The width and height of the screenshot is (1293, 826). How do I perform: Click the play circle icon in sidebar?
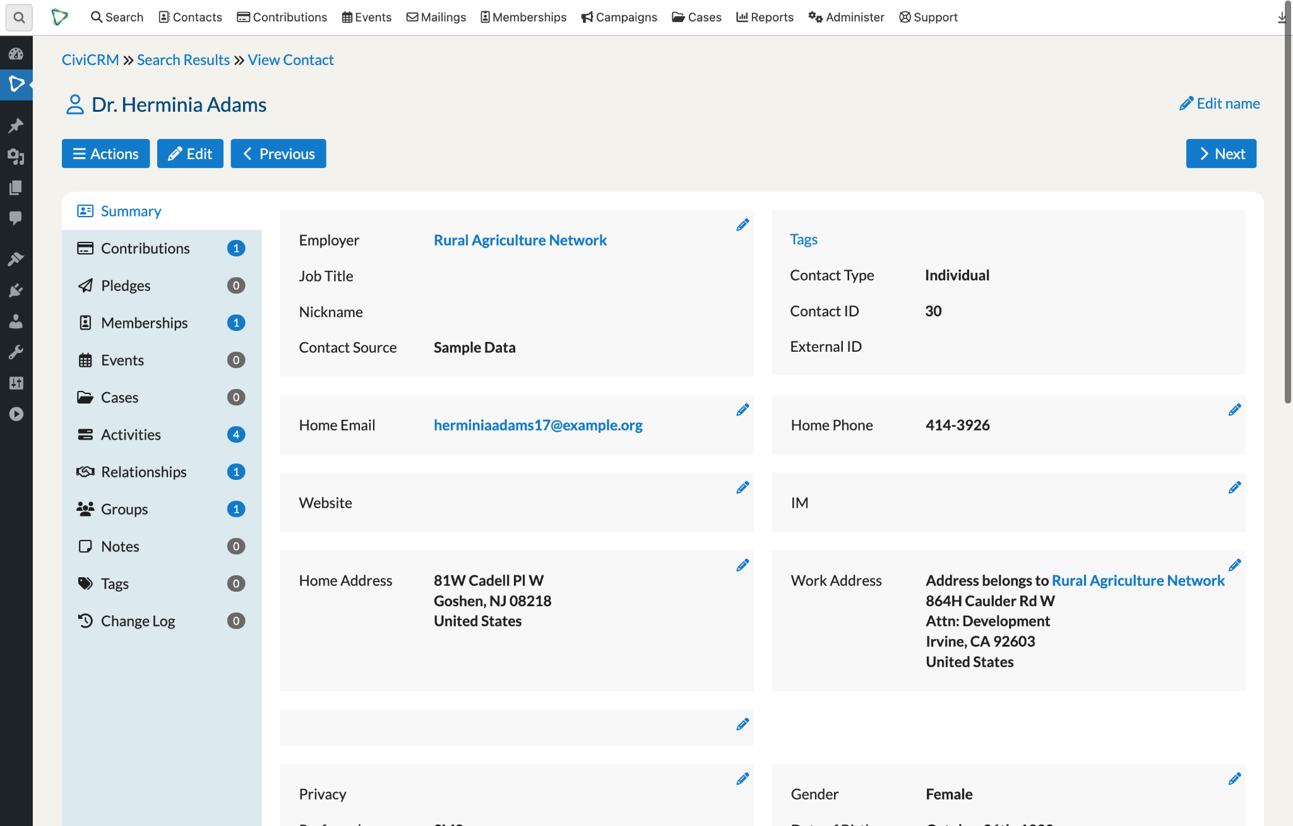point(16,414)
